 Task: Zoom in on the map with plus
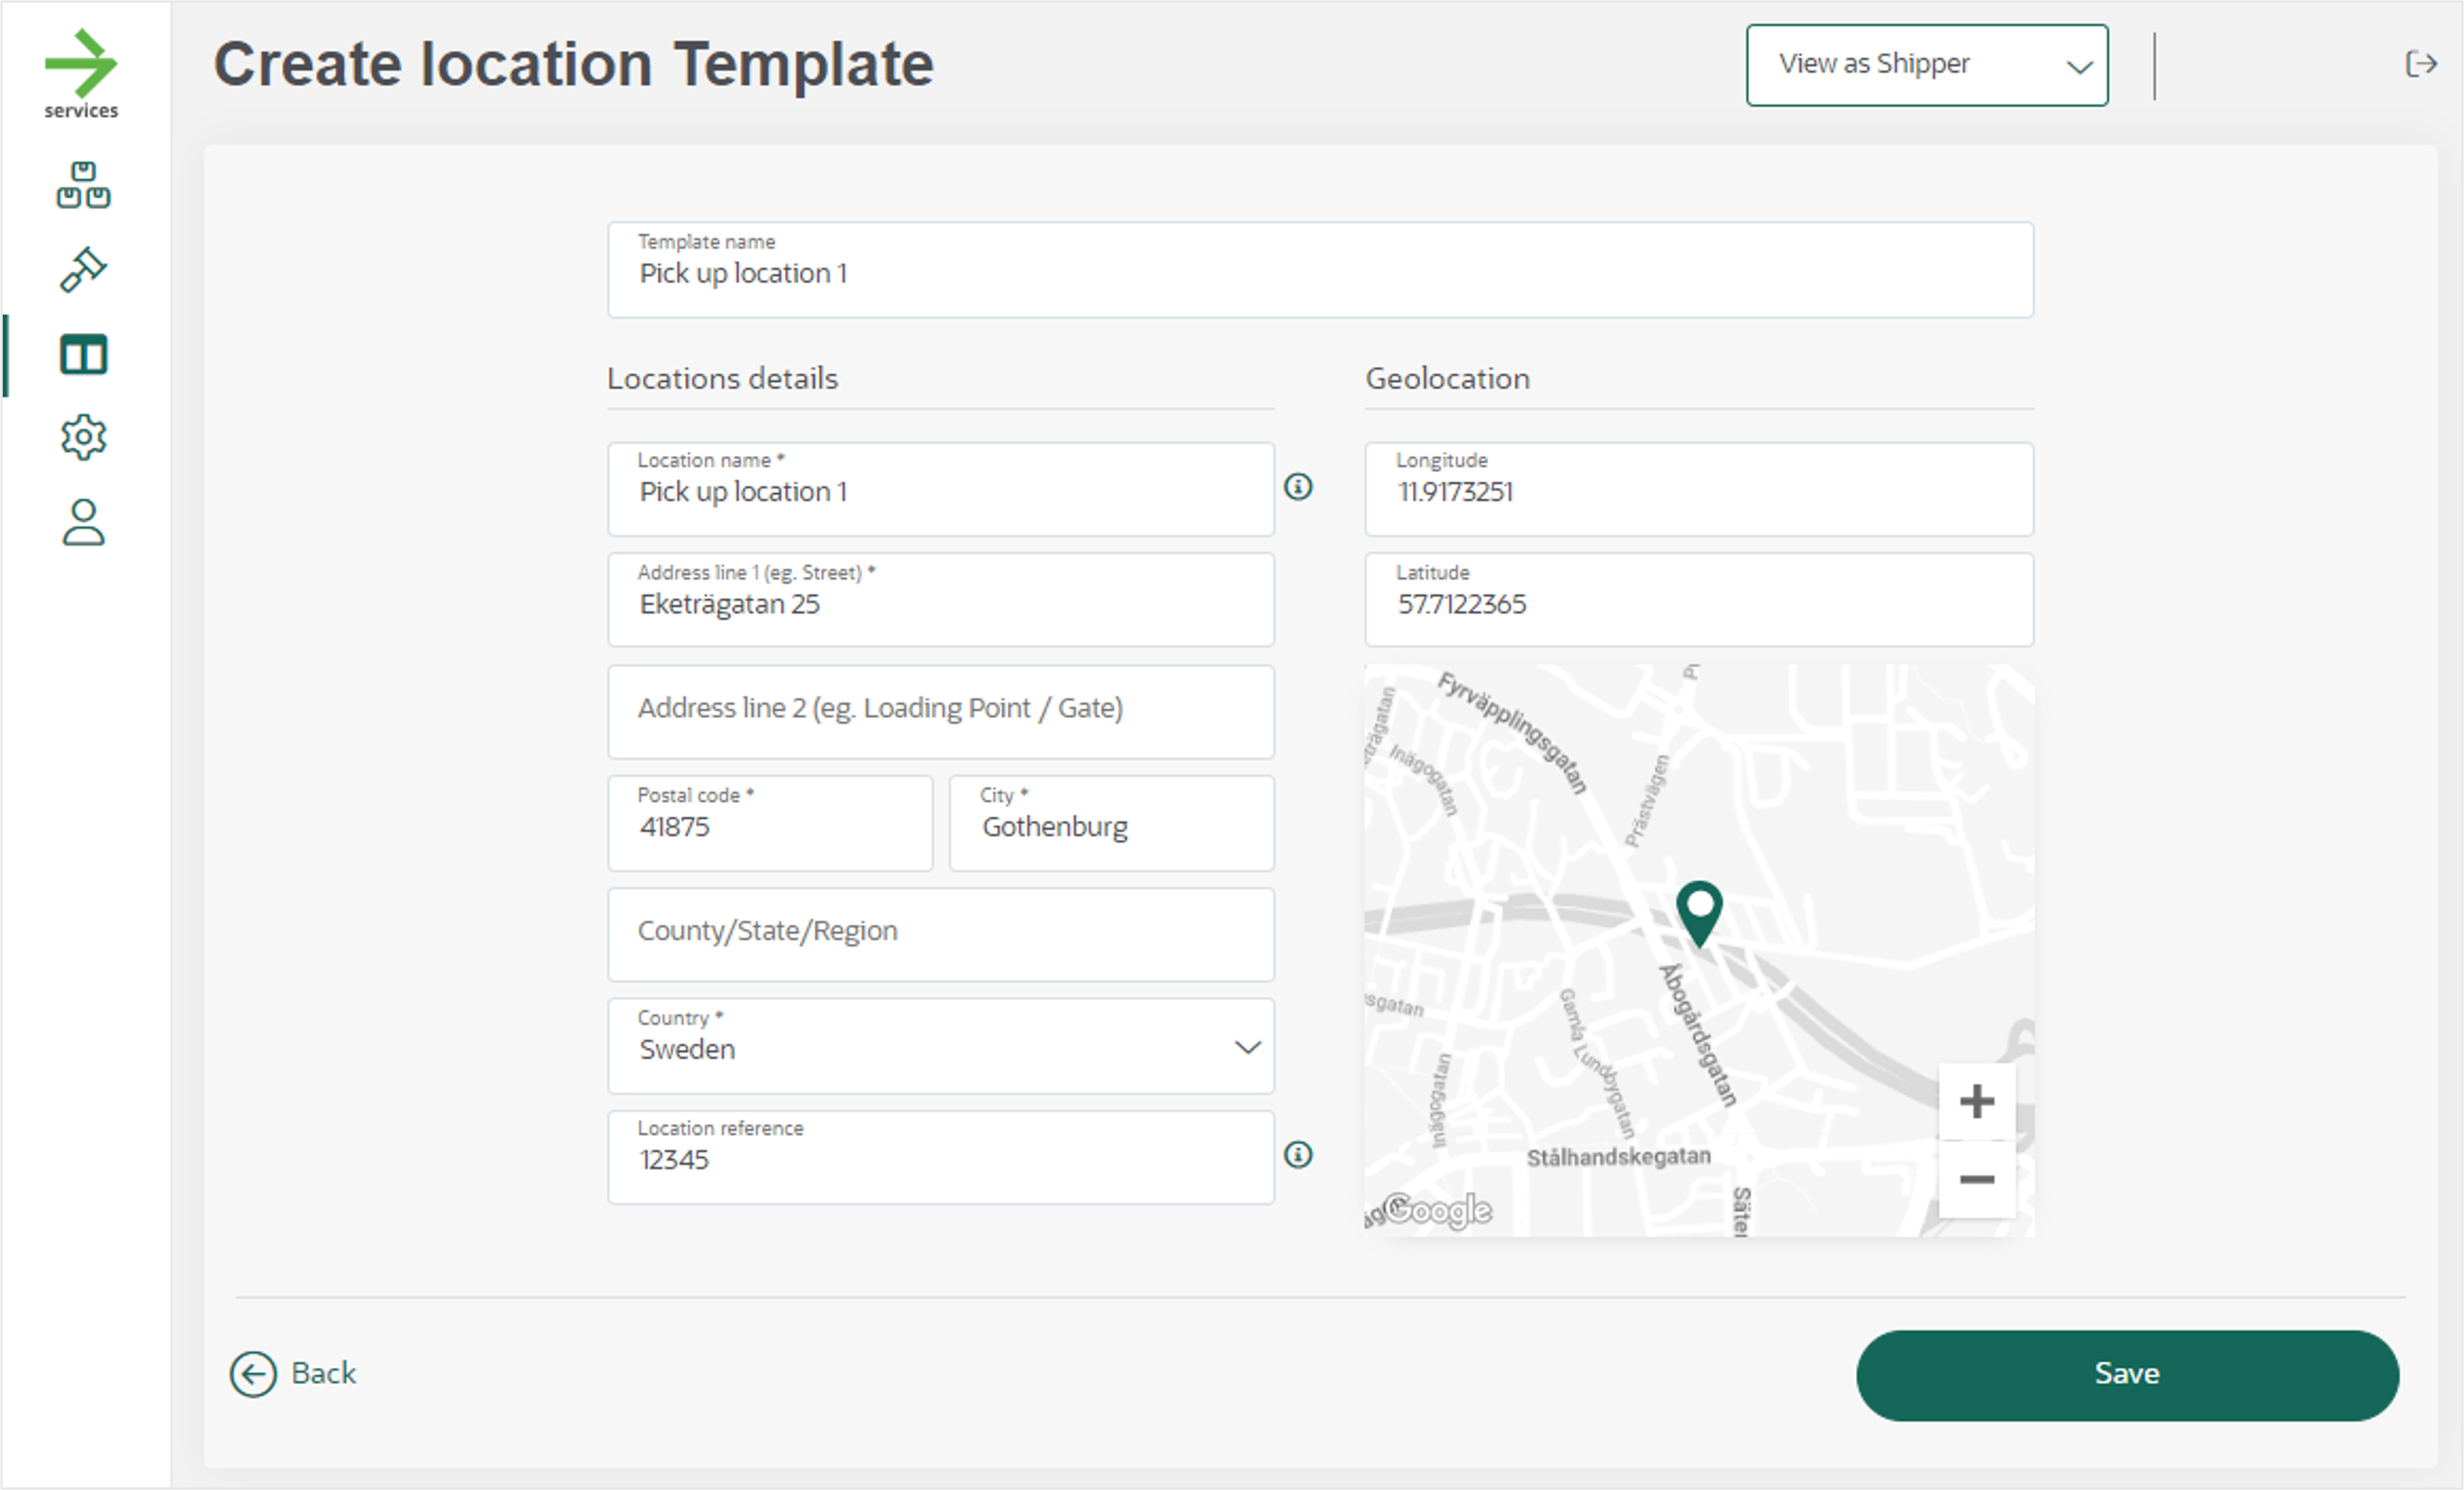1977,1102
